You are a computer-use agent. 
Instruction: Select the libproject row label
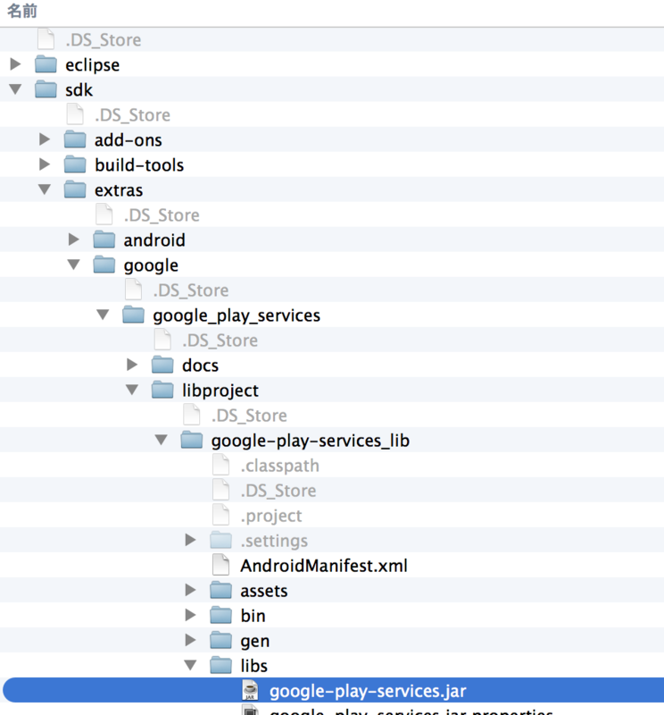(220, 391)
